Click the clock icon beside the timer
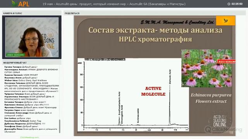Image resolution: width=248 pixels, height=139 pixels. click(229, 4)
